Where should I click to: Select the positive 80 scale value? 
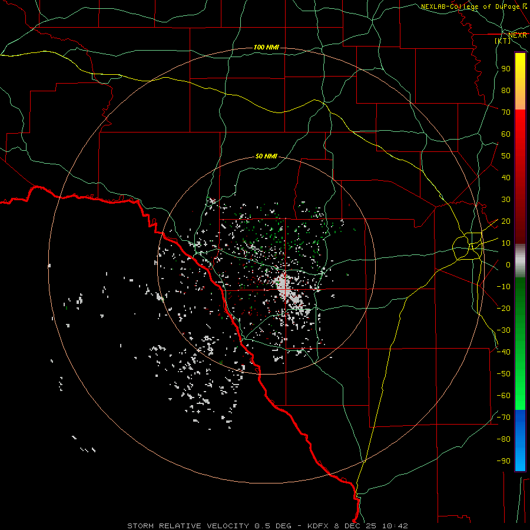click(x=506, y=91)
